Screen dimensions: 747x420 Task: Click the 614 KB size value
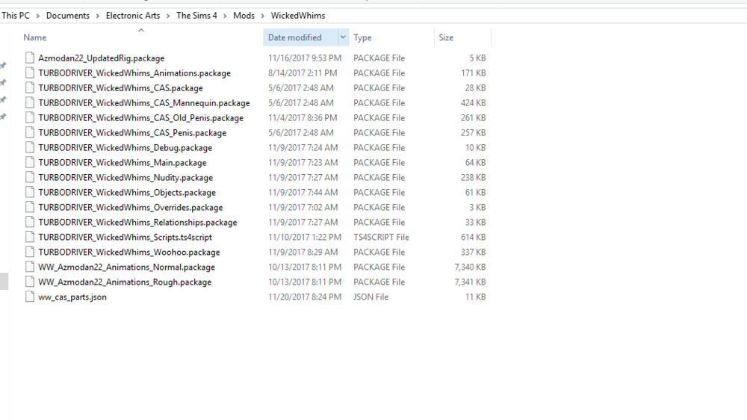(x=473, y=238)
